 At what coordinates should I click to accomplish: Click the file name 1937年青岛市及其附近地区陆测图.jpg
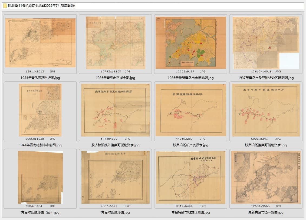(266, 78)
